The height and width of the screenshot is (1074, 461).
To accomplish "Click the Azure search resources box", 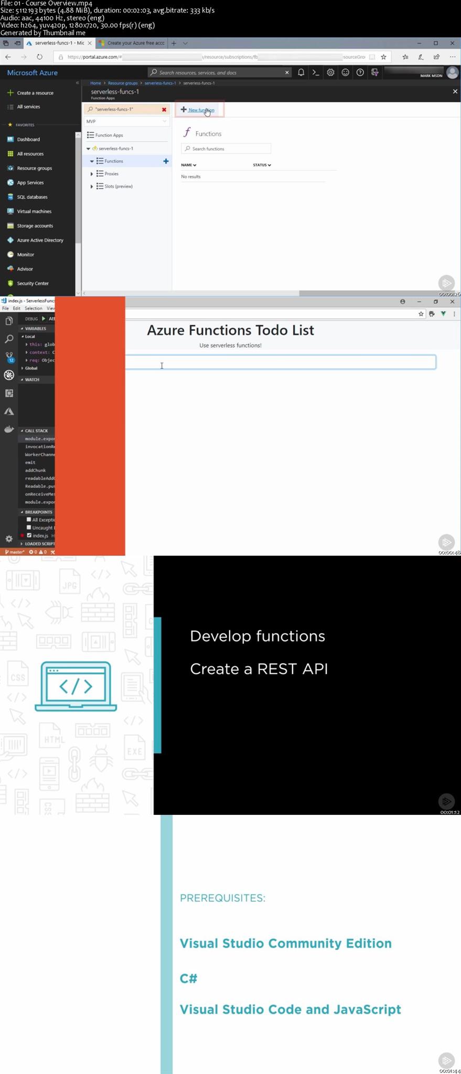I will tap(219, 72).
